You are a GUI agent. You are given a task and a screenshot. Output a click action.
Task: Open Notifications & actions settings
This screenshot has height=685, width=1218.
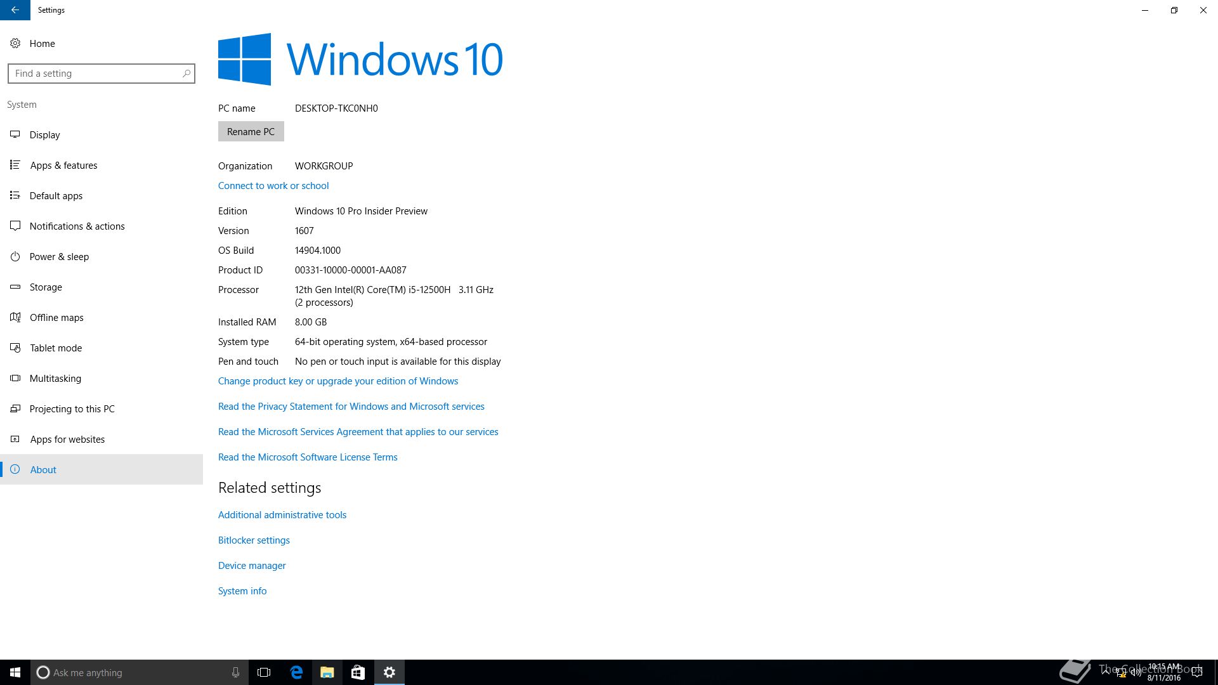pyautogui.click(x=101, y=226)
